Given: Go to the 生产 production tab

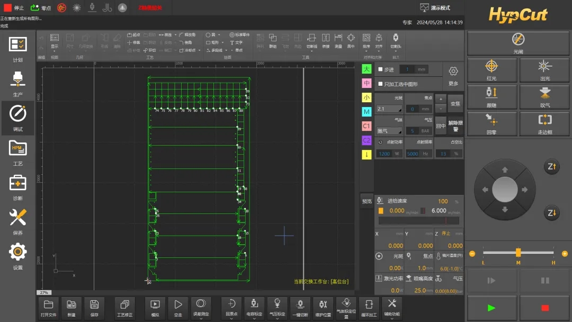Looking at the screenshot, I should pyautogui.click(x=17, y=84).
